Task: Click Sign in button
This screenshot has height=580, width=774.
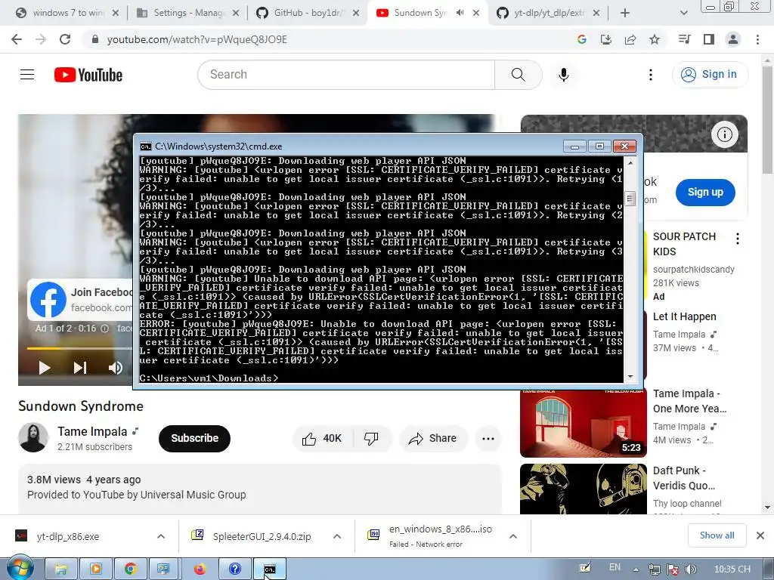Action: coord(710,75)
